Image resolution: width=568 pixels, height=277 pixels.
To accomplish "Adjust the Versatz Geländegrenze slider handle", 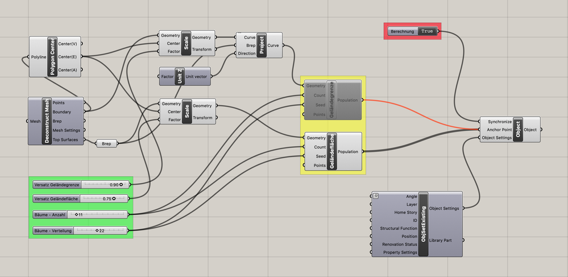I will click(x=121, y=184).
